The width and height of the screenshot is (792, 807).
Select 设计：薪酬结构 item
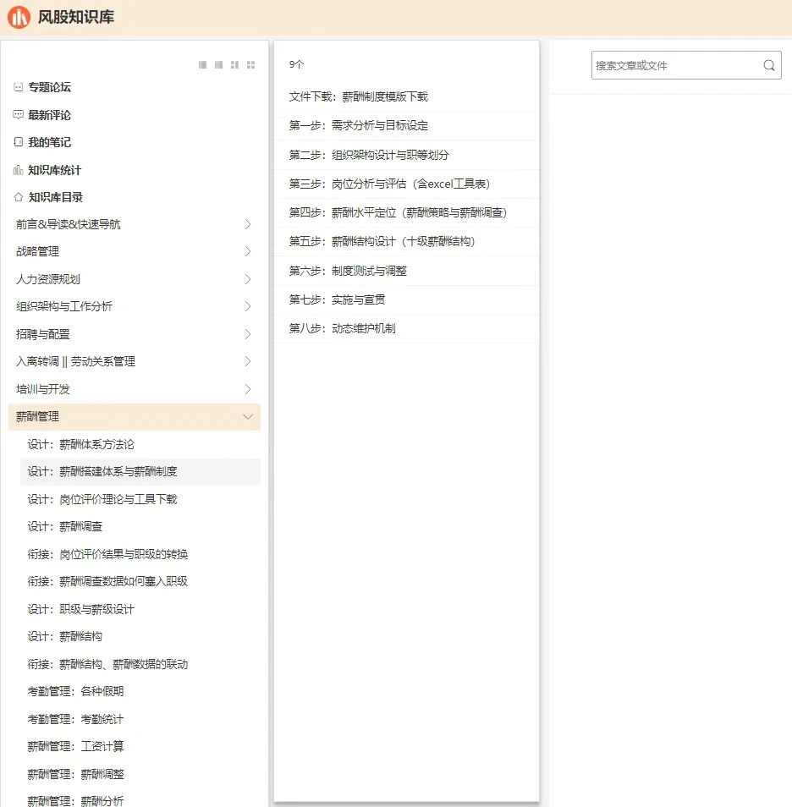[x=65, y=637]
